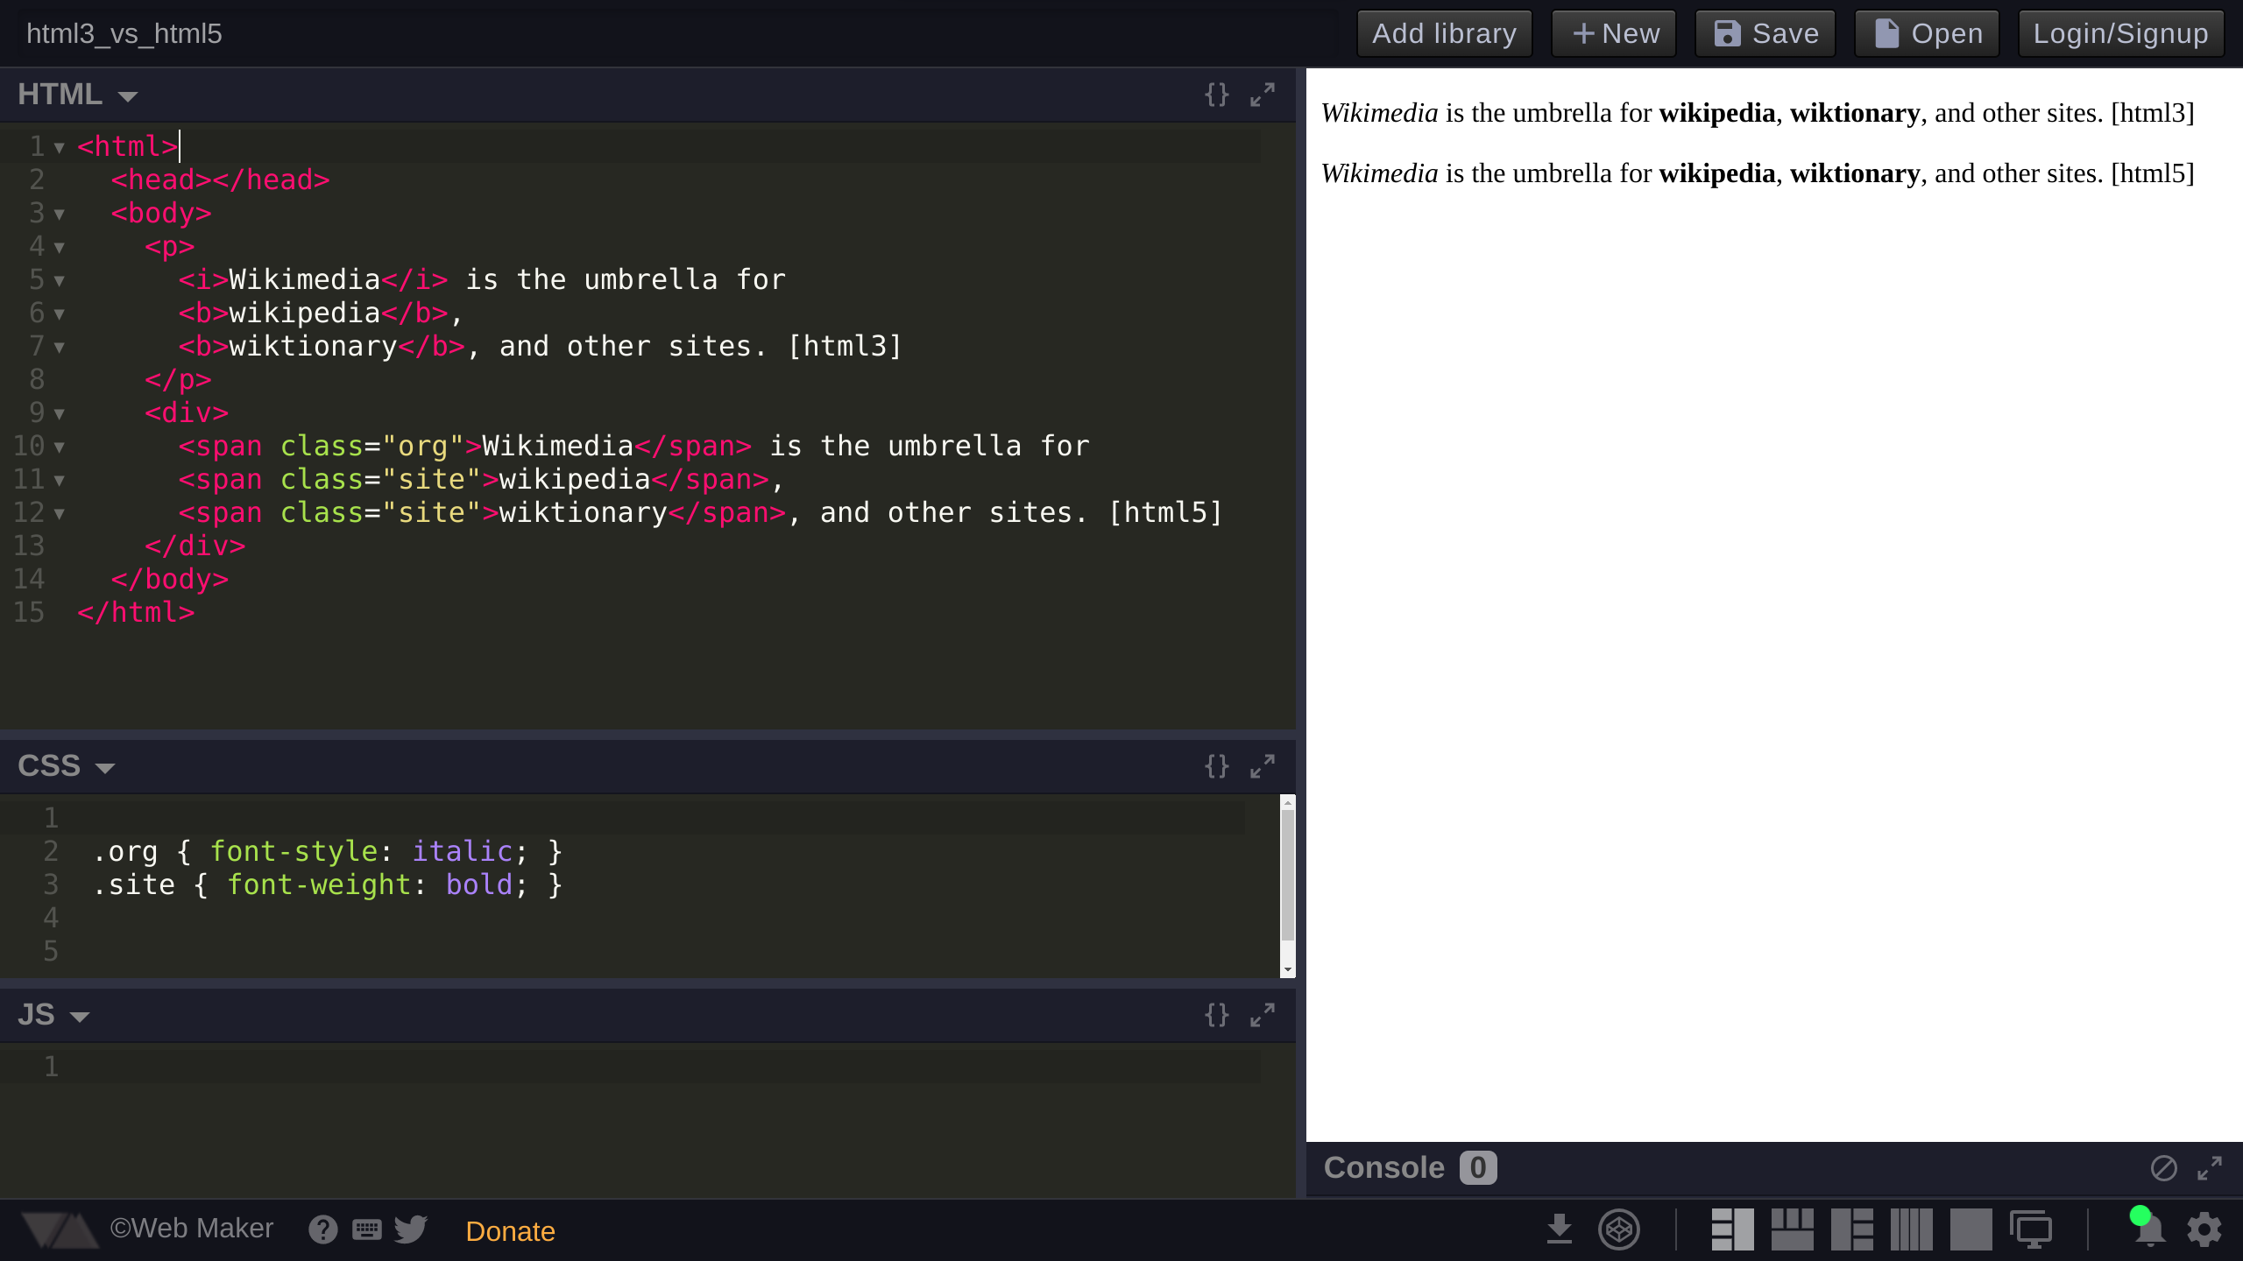Open settings with the gear icon

coord(2204,1229)
